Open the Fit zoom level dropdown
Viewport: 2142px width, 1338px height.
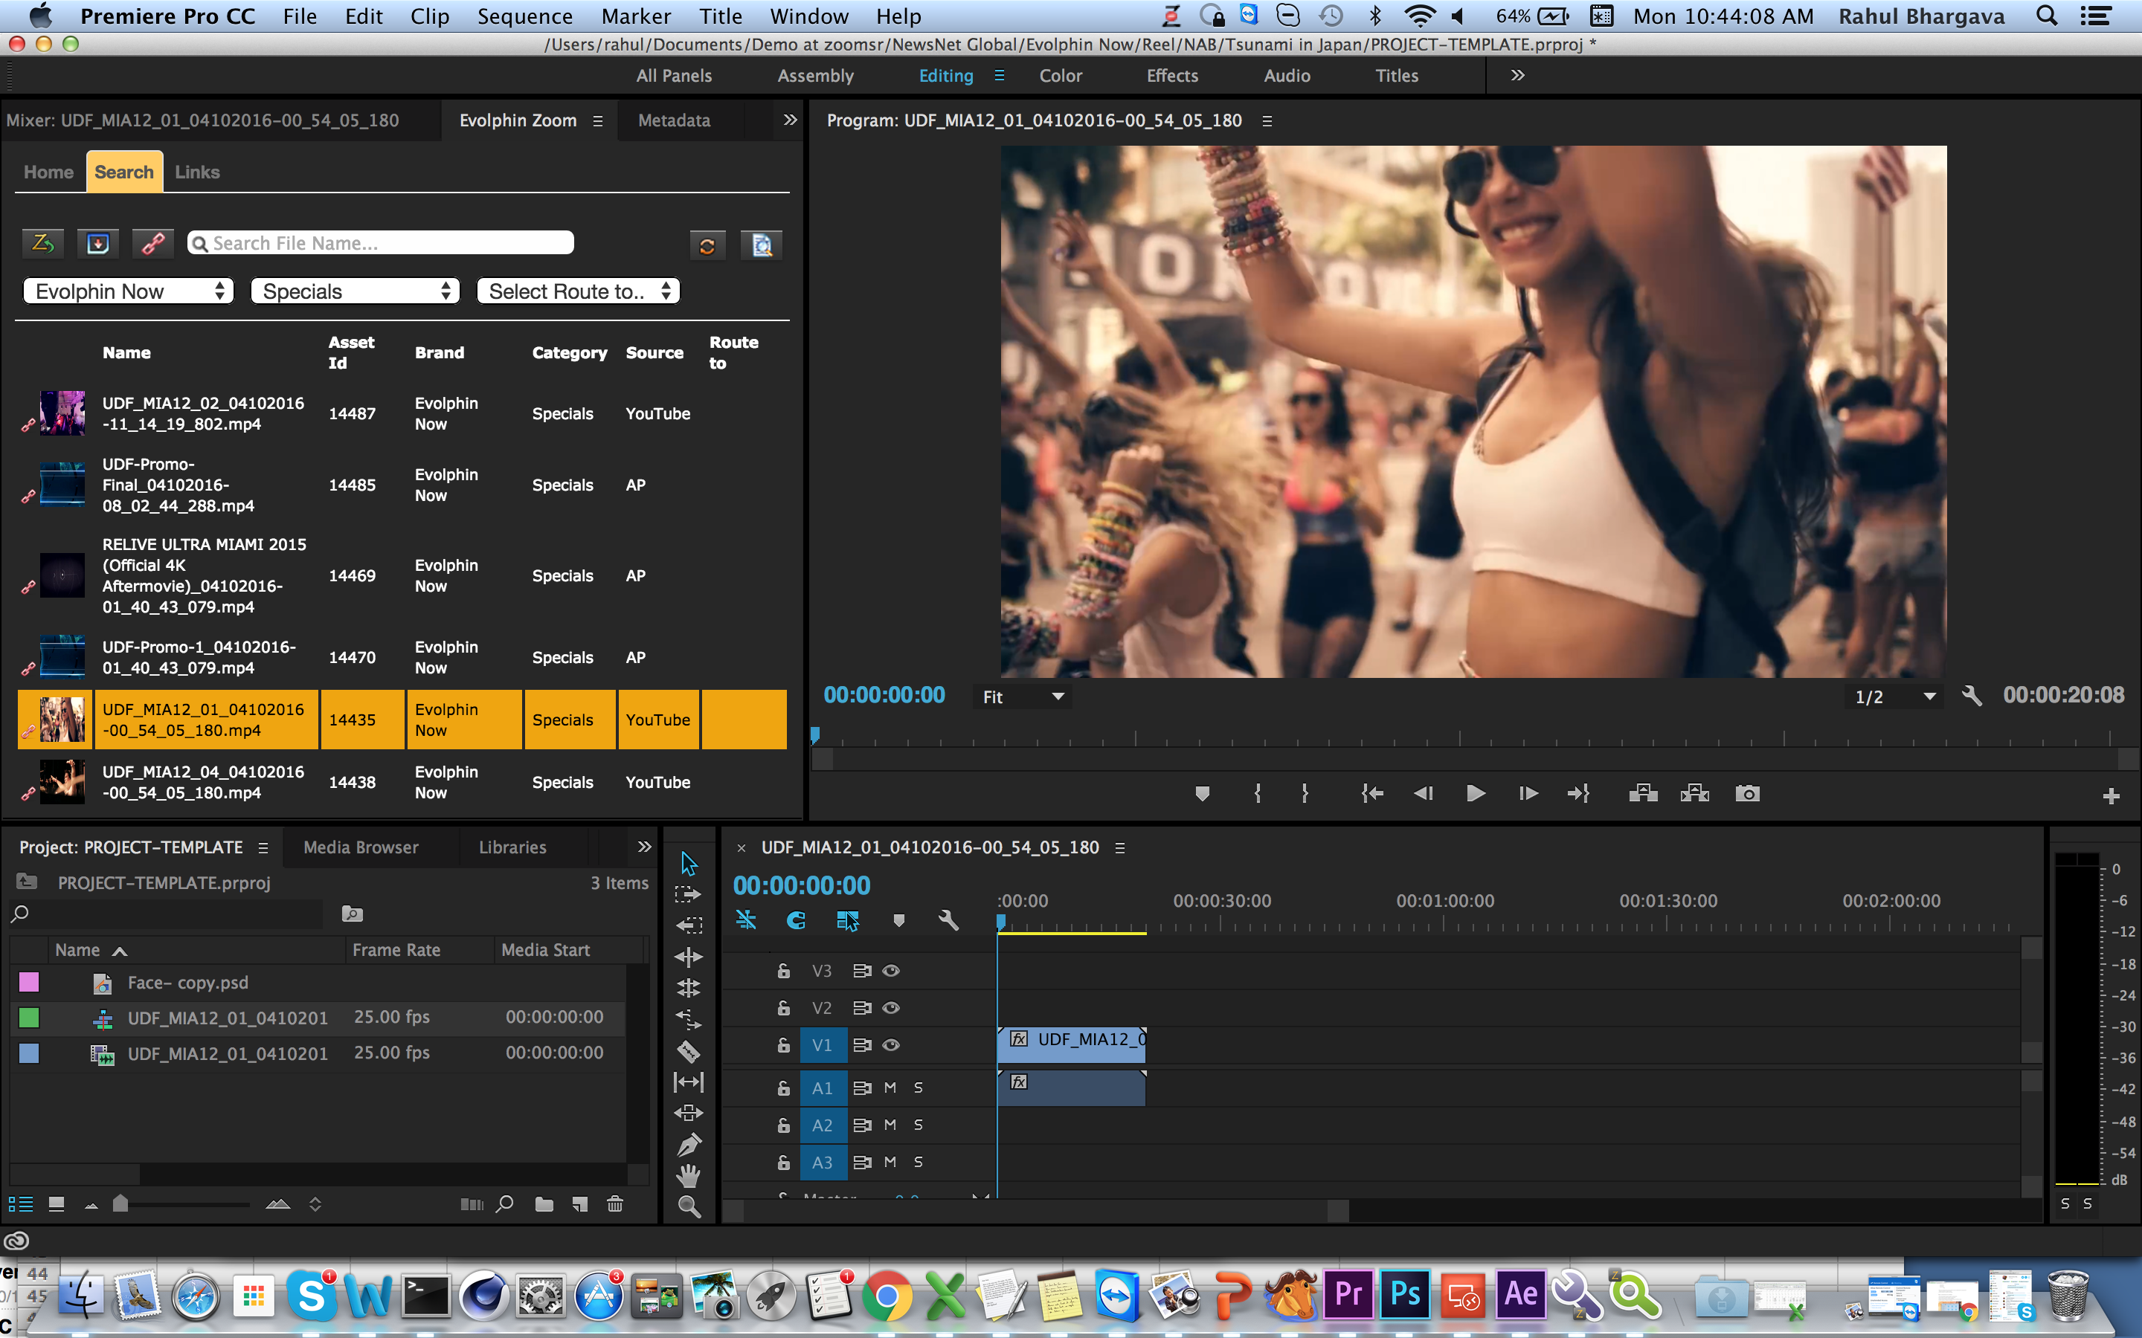[x=1023, y=697]
